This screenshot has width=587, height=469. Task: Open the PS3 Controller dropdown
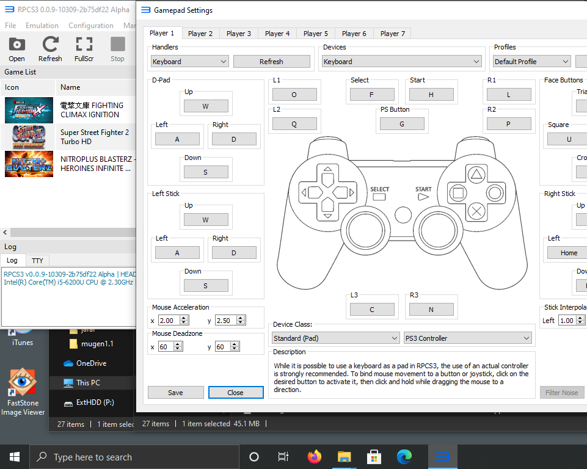point(467,338)
